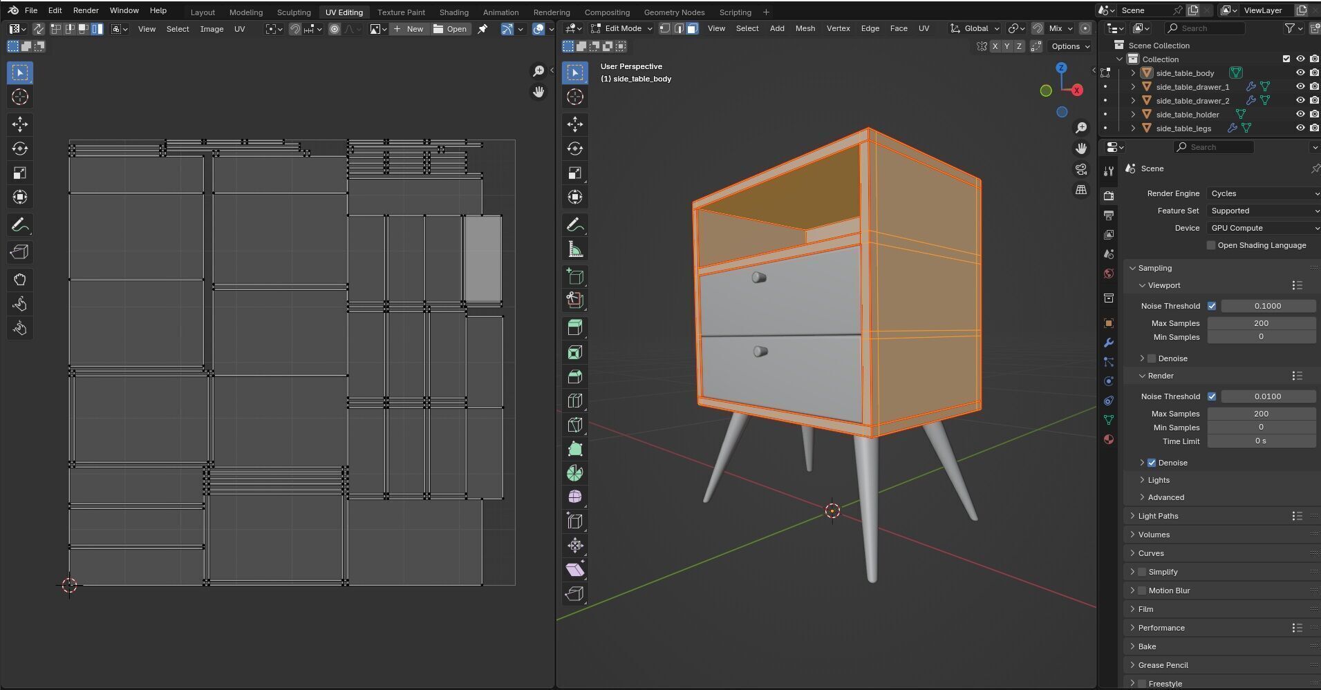The height and width of the screenshot is (690, 1321).
Task: Select the Poly Build tool
Action: 575,449
